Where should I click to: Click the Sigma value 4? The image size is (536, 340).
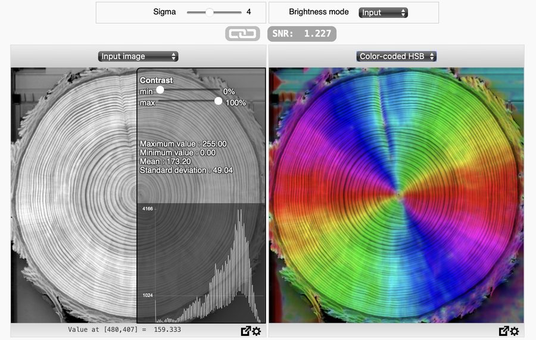pyautogui.click(x=248, y=12)
